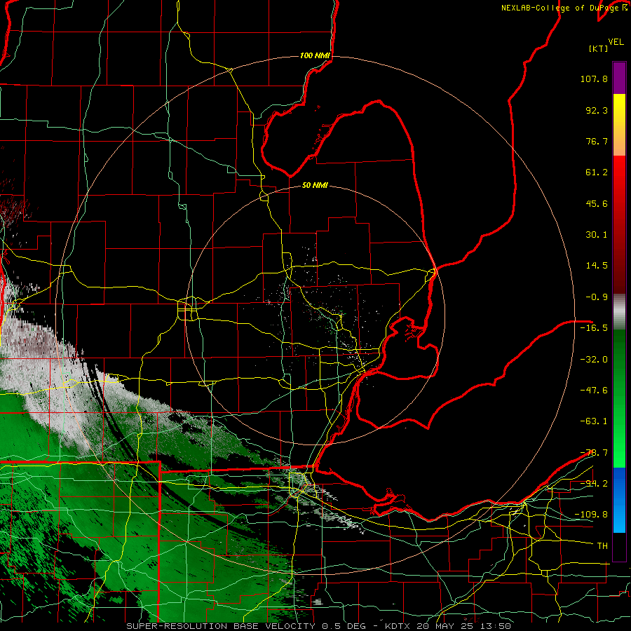Select the -63.1 legend value
Image resolution: width=631 pixels, height=631 pixels.
[x=594, y=421]
